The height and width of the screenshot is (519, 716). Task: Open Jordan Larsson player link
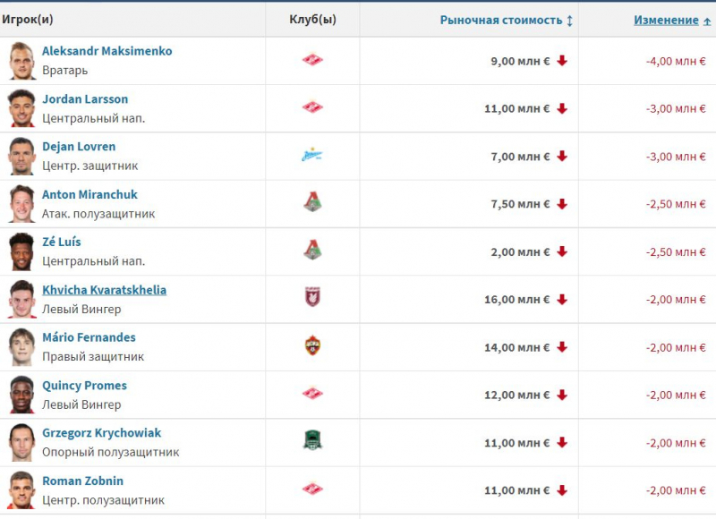coord(85,99)
